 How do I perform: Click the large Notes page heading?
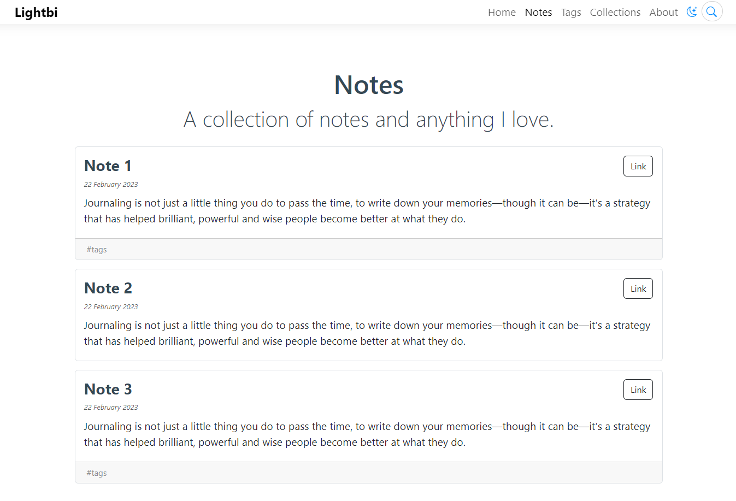(368, 85)
